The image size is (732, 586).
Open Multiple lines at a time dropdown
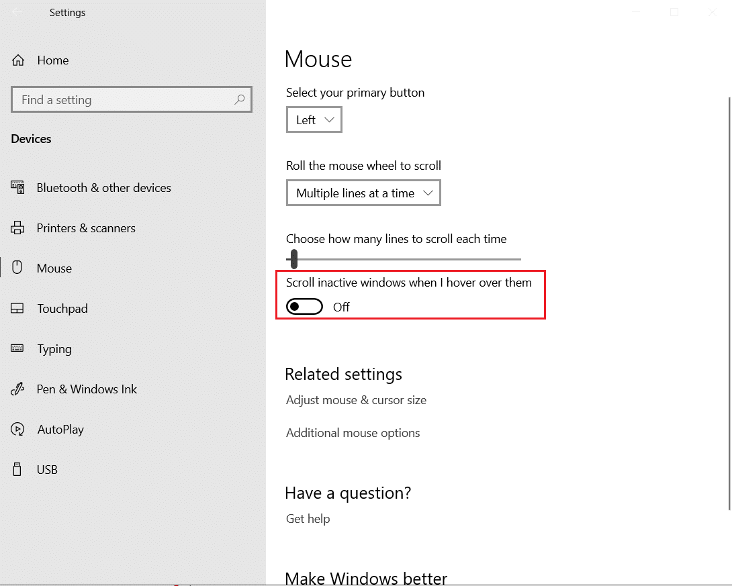[363, 193]
